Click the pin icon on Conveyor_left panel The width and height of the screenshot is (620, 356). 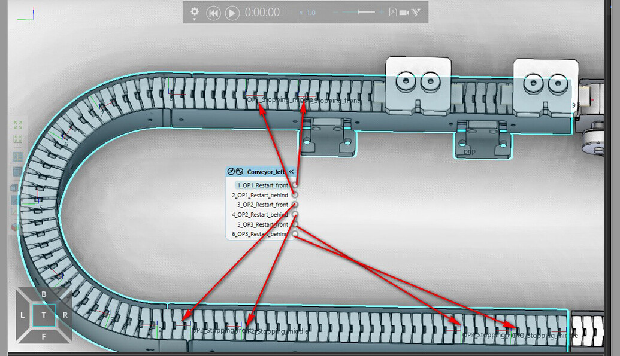click(231, 172)
